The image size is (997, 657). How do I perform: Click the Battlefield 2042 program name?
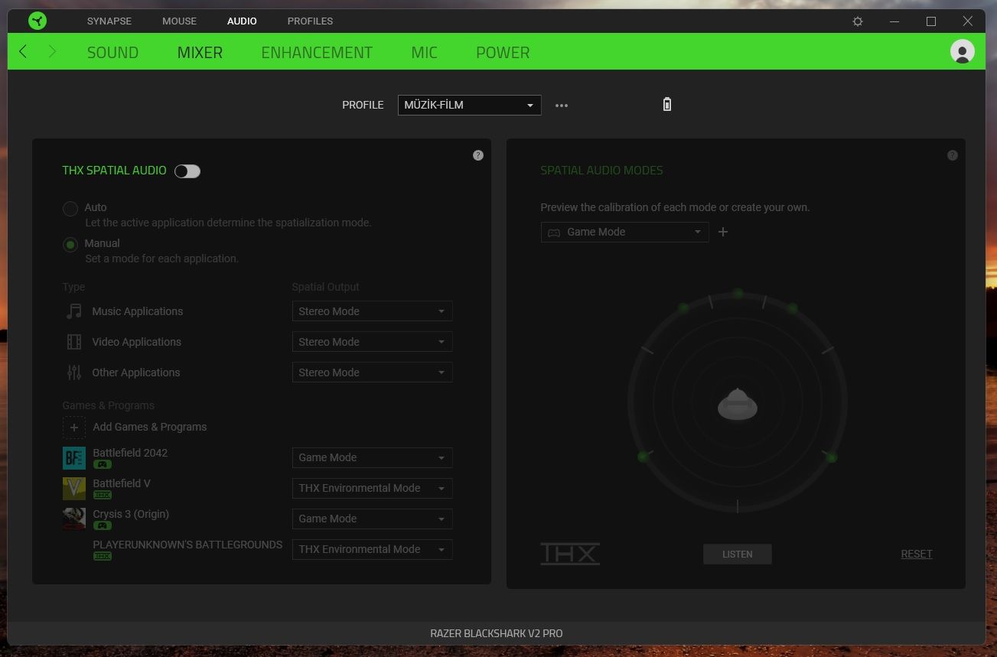click(130, 453)
